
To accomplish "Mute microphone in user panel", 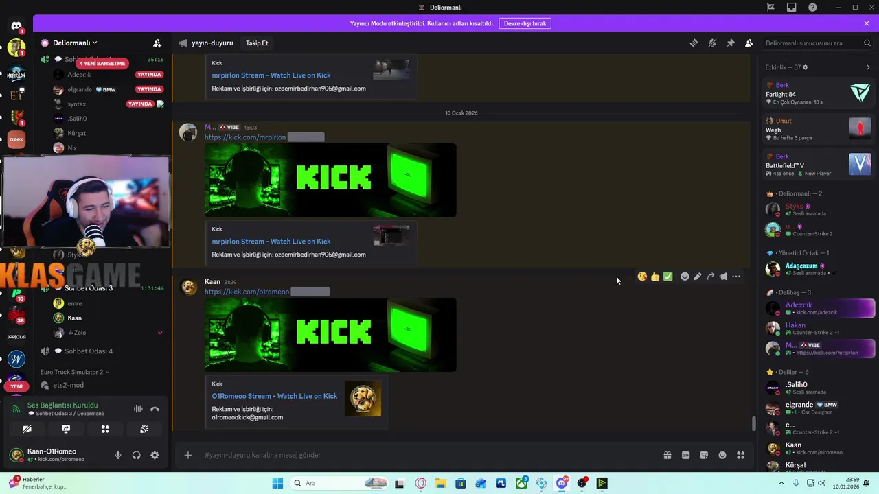I will 118,455.
